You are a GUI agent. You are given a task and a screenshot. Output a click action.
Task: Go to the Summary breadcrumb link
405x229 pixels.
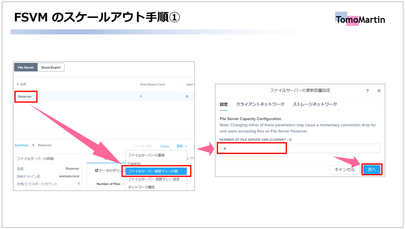click(x=22, y=145)
